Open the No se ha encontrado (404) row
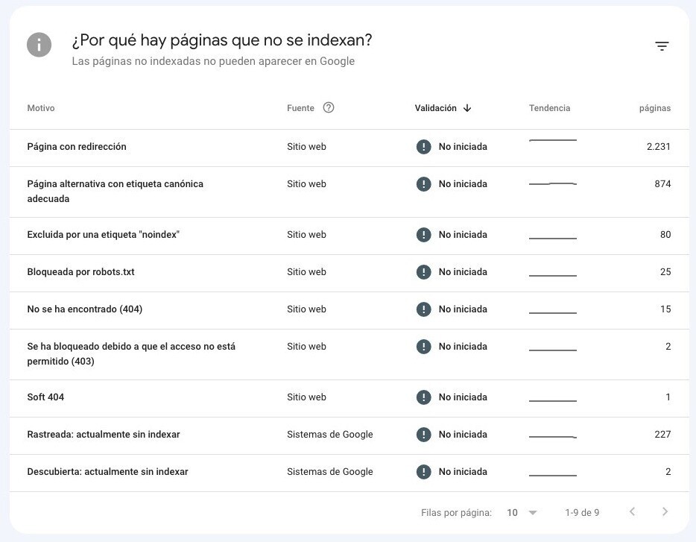 pos(85,309)
